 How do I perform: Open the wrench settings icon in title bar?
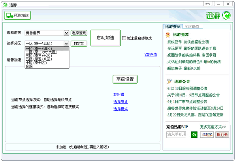207,4
